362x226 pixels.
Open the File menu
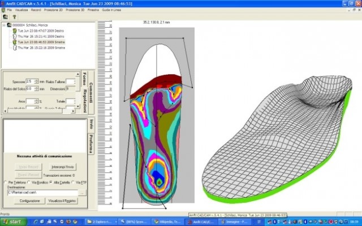click(x=9, y=10)
